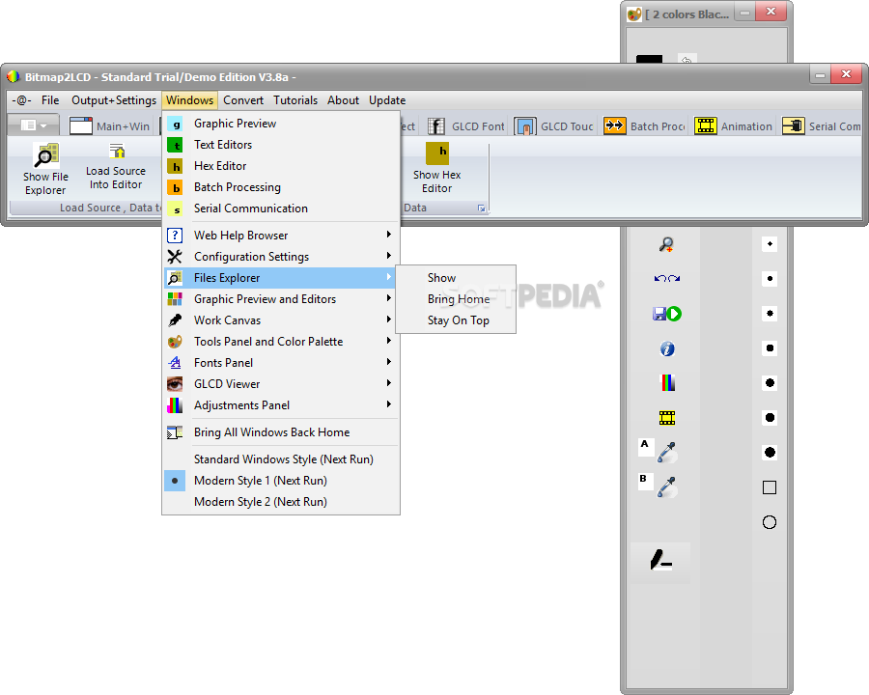The width and height of the screenshot is (869, 695).
Task: Click the RGB color bars icon in palette window
Action: click(668, 383)
